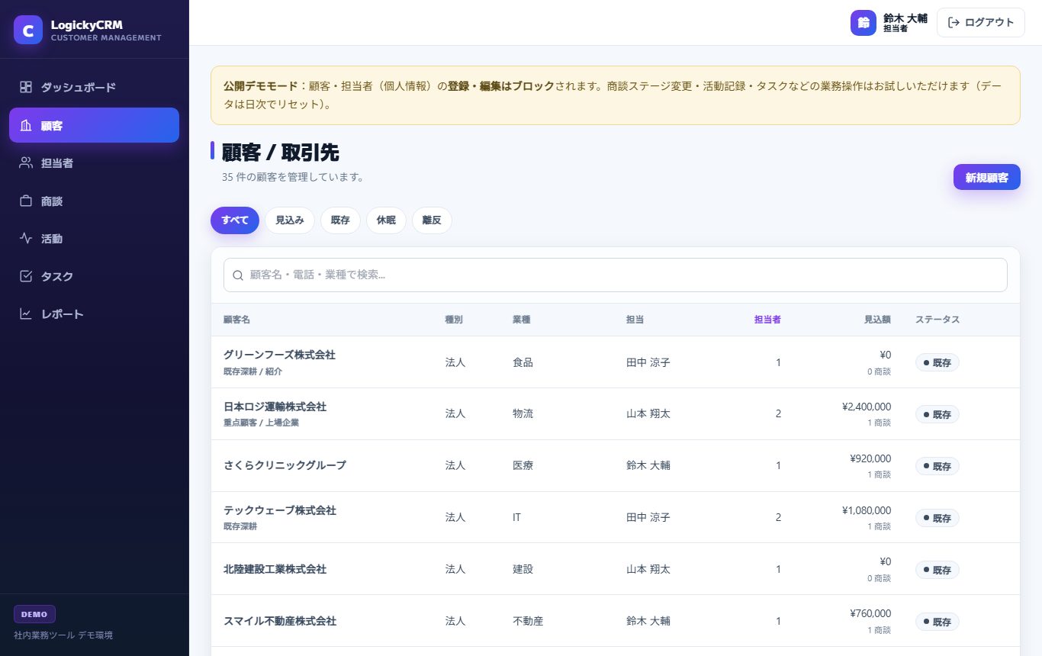The image size is (1042, 656).
Task: Click 既存深耕 / 紹介 tag text
Action: (x=252, y=371)
